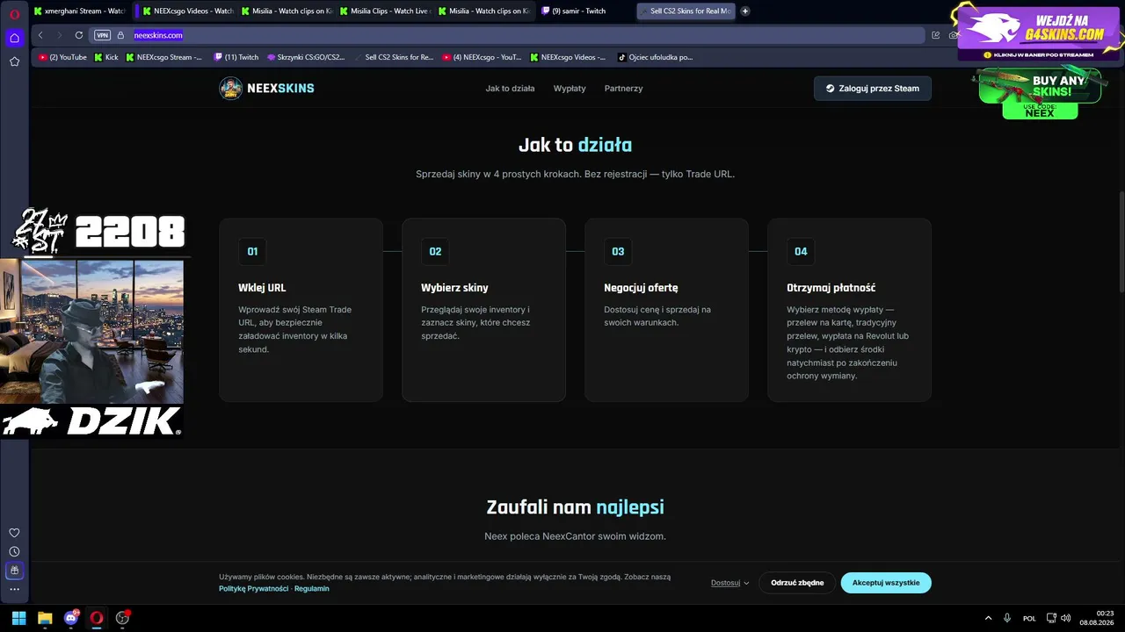
Task: Open a new tab with plus button
Action: tap(745, 11)
